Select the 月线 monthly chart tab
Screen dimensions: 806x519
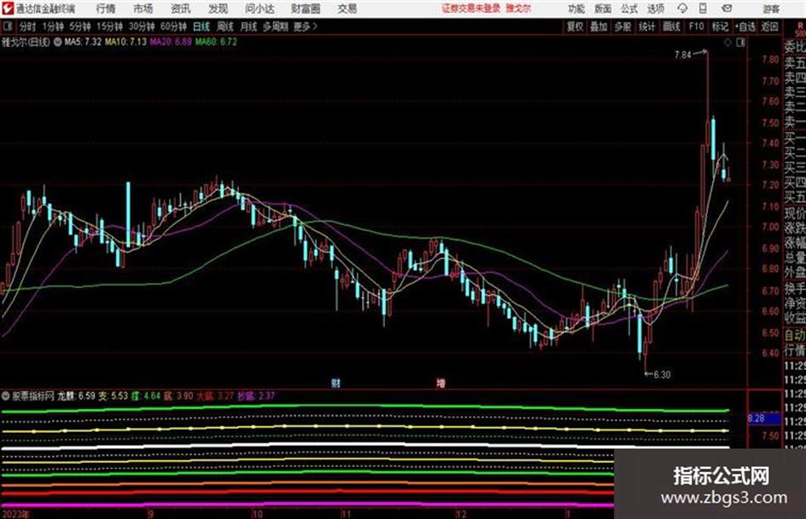tap(248, 26)
